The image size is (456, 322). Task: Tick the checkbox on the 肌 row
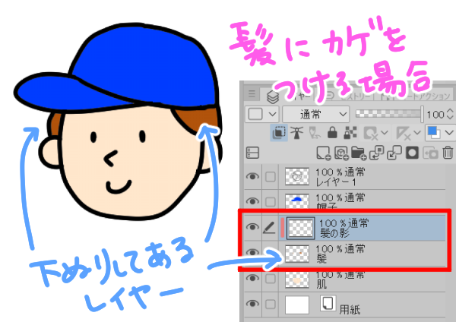pyautogui.click(x=271, y=279)
